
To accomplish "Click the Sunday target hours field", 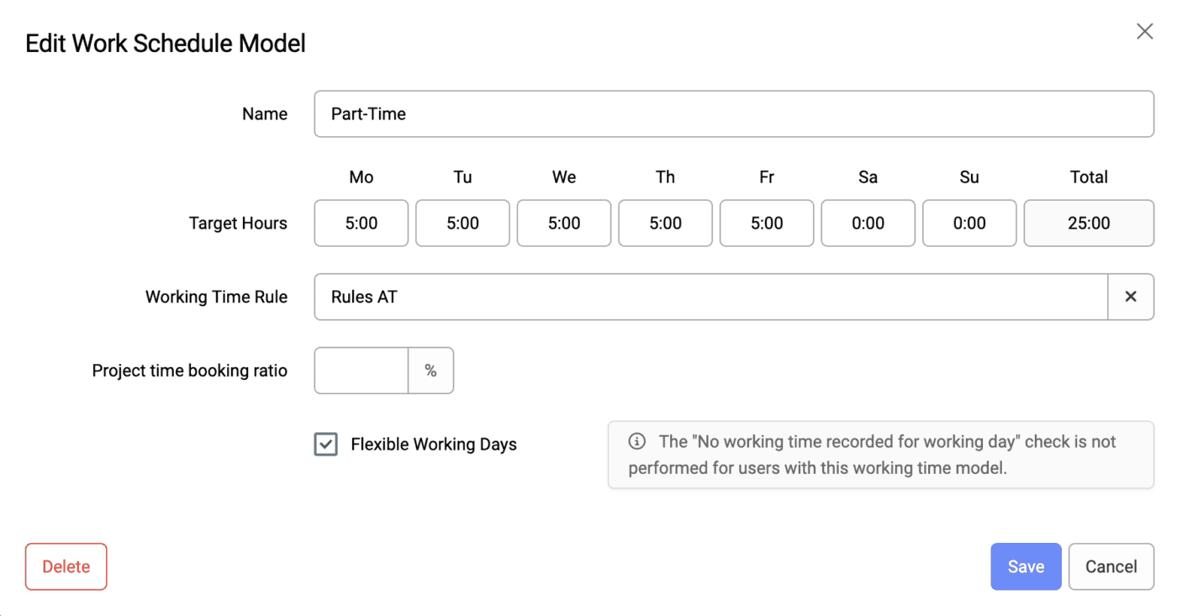I will coord(969,223).
